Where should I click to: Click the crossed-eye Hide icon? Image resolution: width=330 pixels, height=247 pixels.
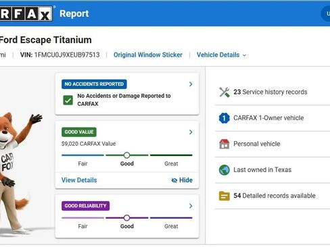coord(174,180)
